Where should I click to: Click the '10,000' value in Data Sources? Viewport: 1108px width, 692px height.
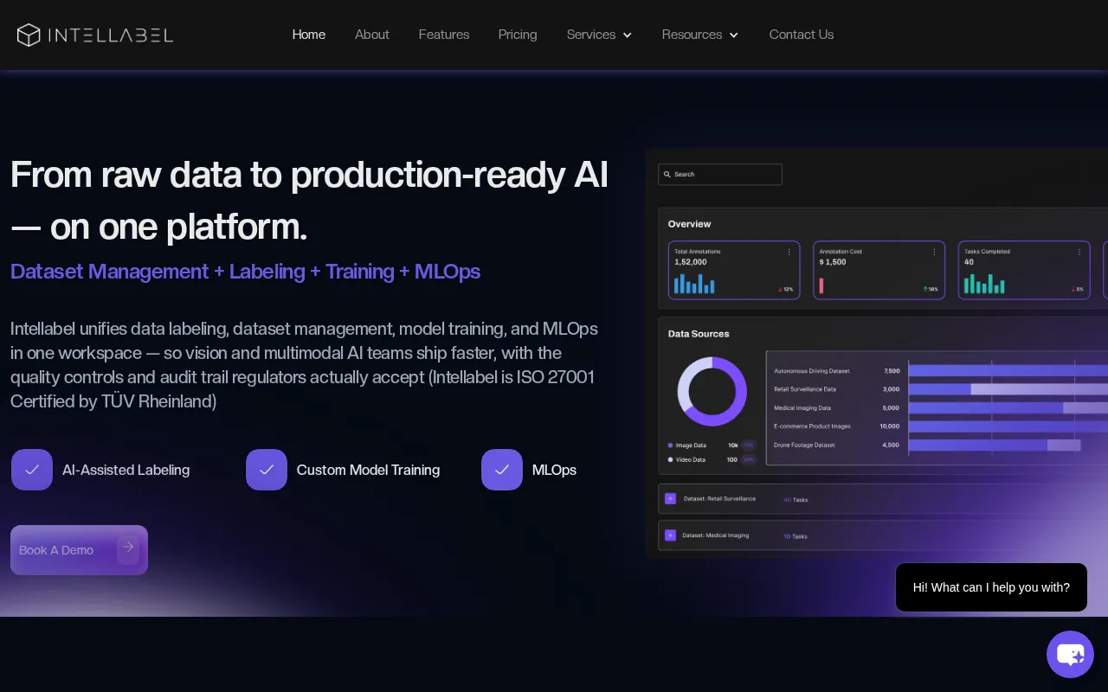pyautogui.click(x=890, y=426)
